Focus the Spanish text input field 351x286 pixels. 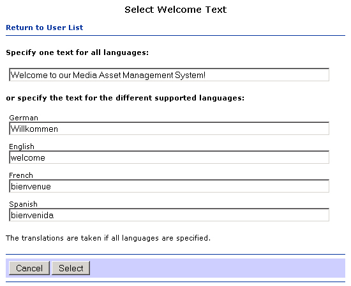point(169,215)
